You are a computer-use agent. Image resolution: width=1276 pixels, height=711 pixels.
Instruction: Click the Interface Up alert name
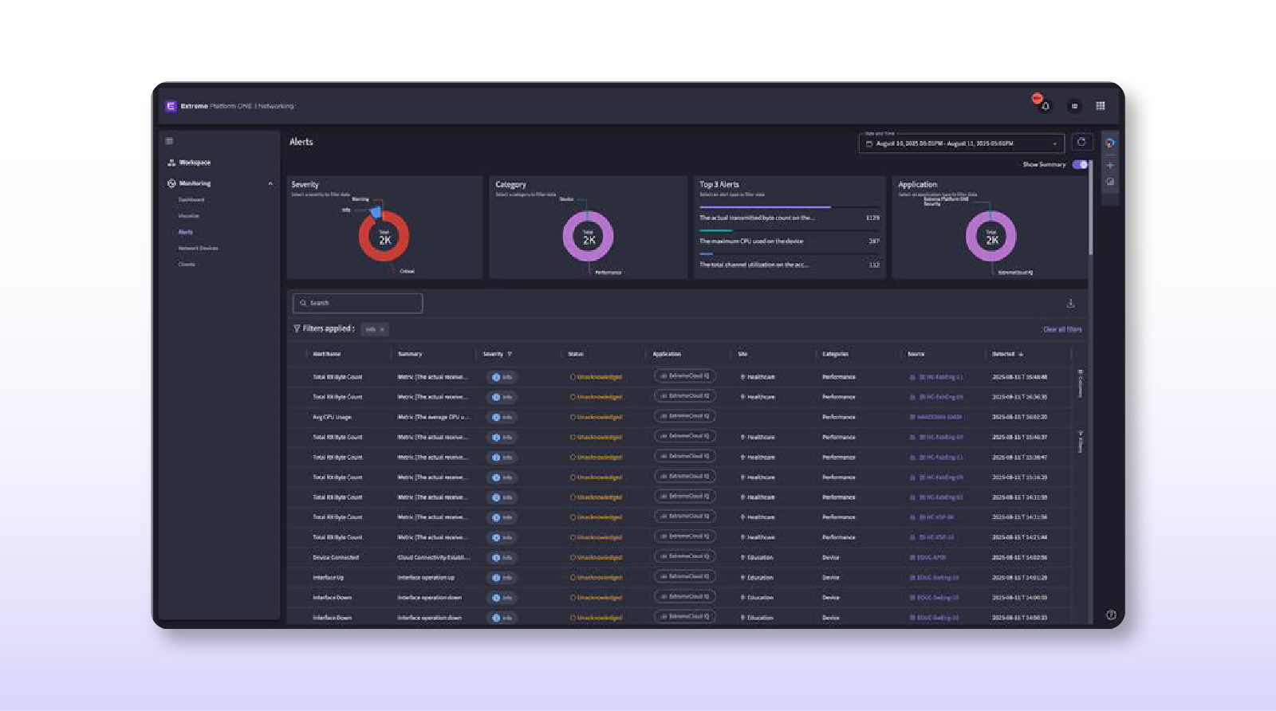click(328, 577)
